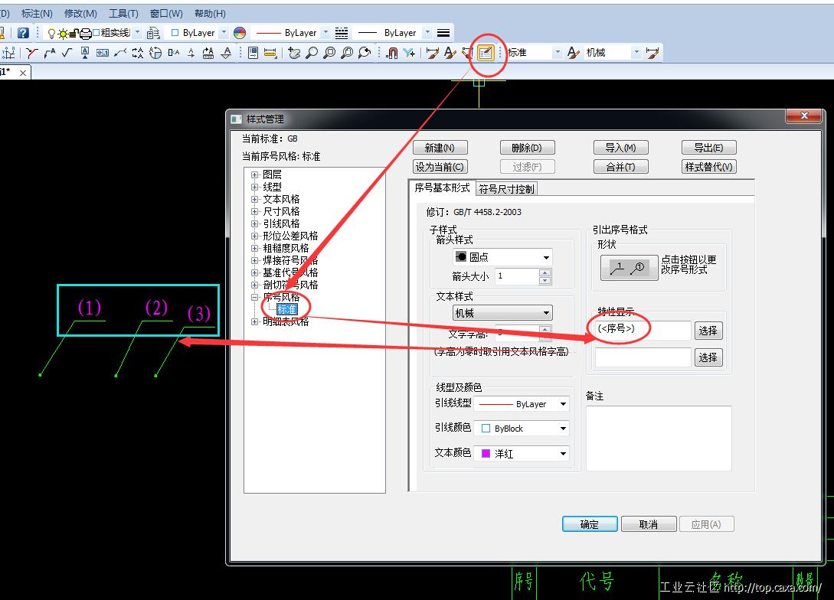Open the 标注(N) menu
834x600 pixels.
(x=37, y=13)
